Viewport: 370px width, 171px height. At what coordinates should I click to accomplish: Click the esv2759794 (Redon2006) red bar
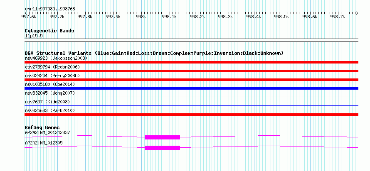coord(191,71)
